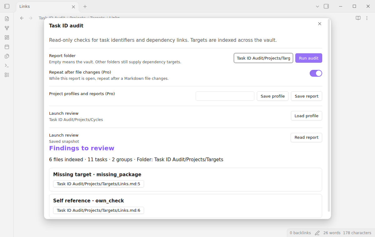Navigate forward with the right arrow

click(x=31, y=18)
